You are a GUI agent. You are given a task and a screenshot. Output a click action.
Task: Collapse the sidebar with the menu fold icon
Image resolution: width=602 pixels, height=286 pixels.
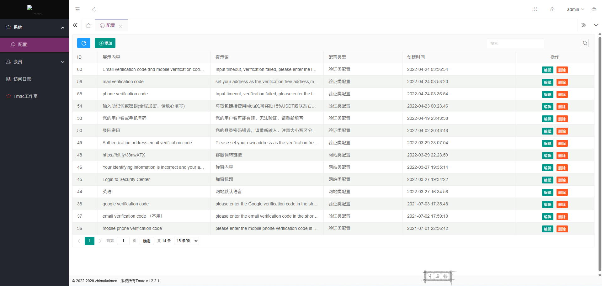[77, 9]
